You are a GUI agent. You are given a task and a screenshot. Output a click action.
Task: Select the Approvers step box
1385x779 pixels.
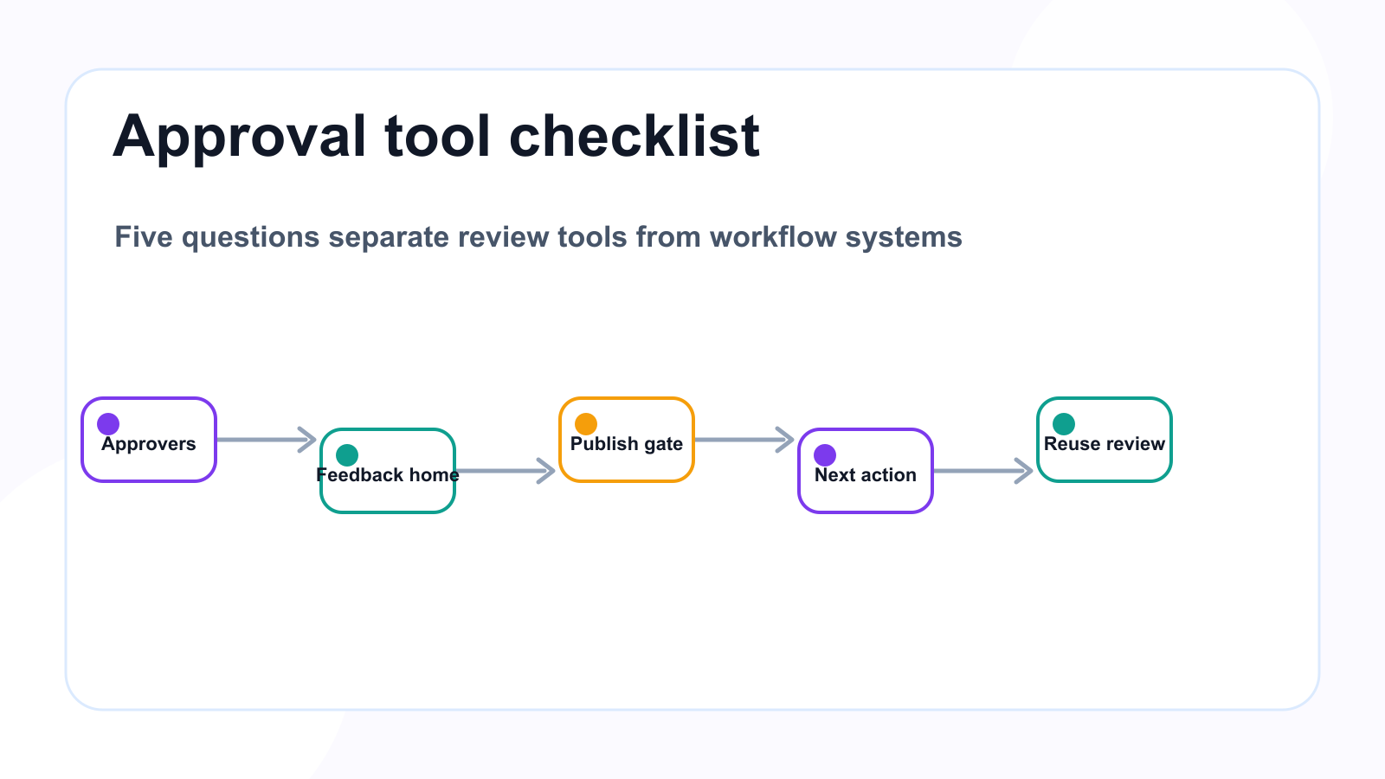149,440
